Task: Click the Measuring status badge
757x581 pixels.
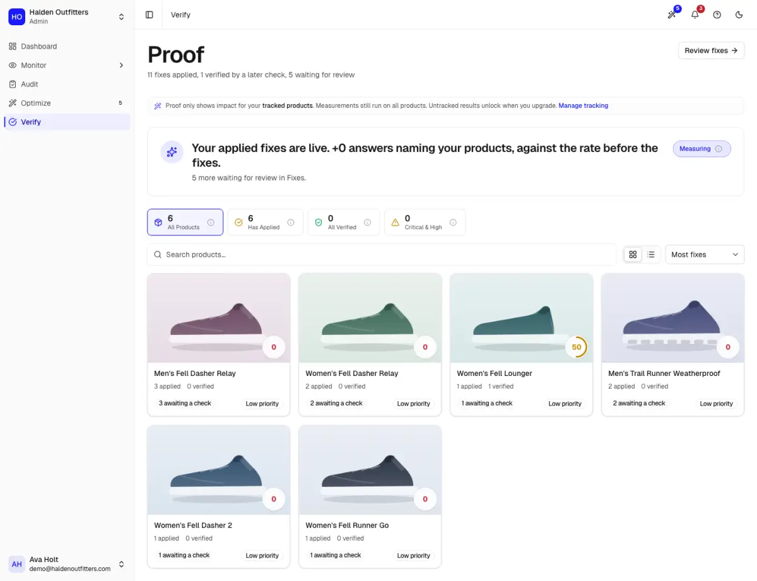Action: [x=701, y=149]
